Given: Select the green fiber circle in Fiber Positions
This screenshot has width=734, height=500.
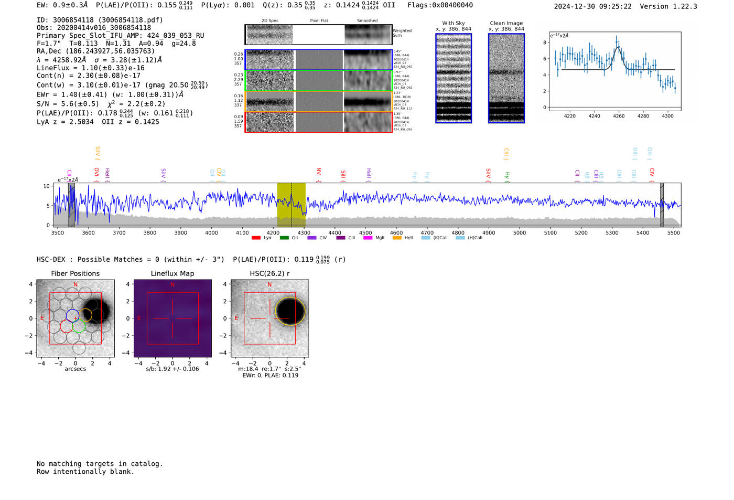Looking at the screenshot, I should (x=79, y=326).
